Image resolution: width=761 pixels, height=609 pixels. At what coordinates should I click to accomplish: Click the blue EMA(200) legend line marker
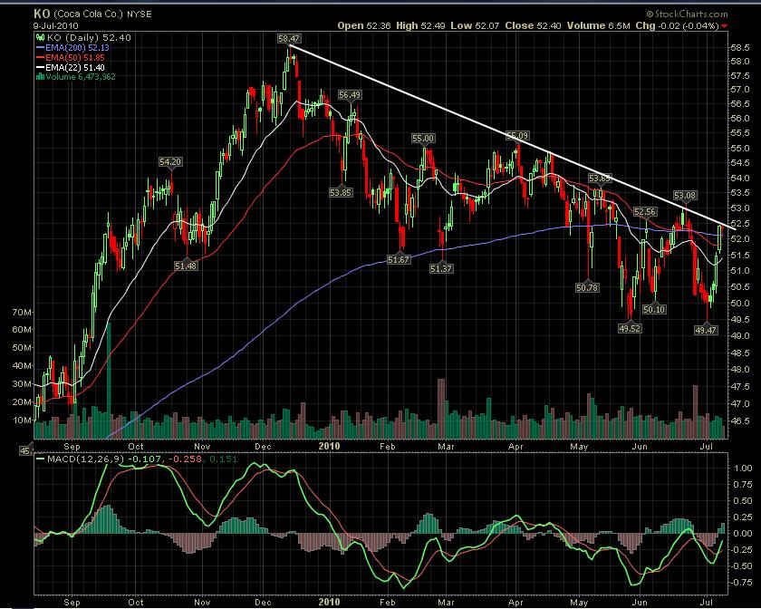coord(40,48)
